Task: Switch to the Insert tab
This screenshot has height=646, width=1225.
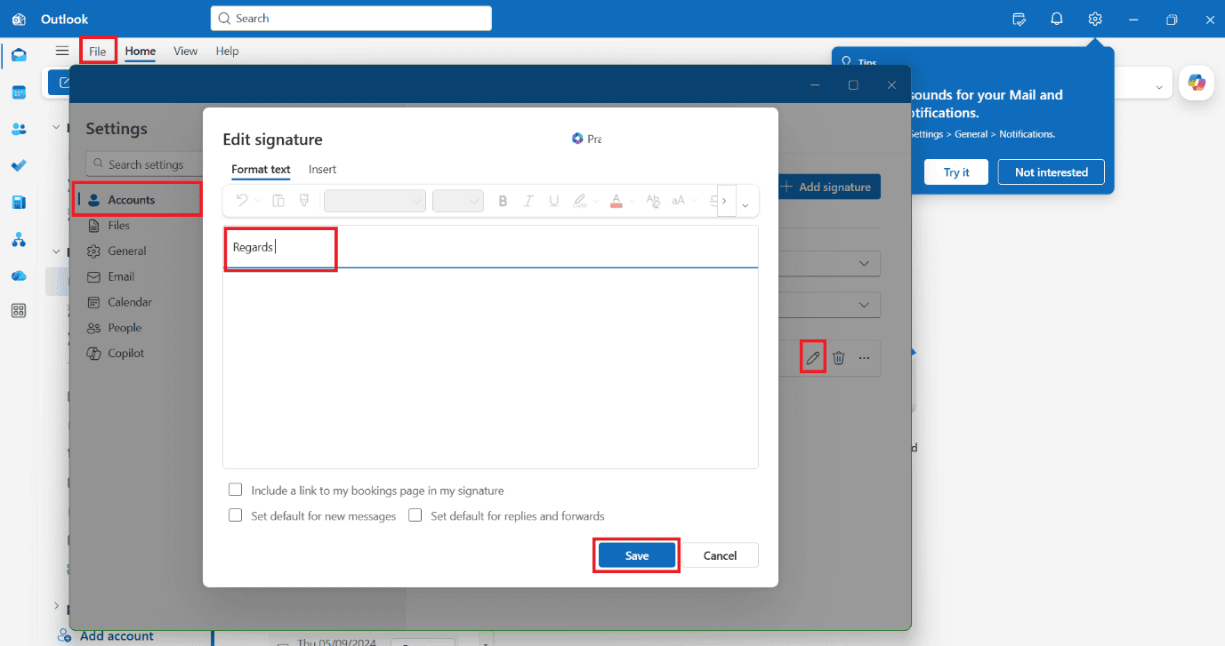Action: [322, 169]
